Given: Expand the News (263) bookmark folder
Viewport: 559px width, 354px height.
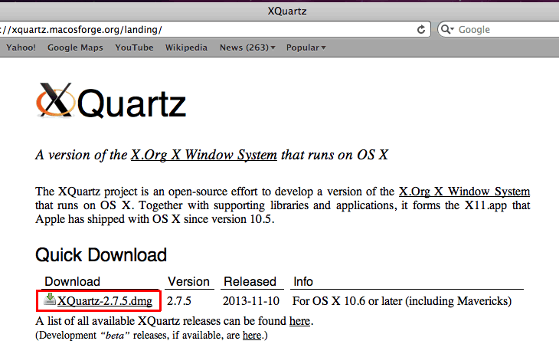Looking at the screenshot, I should pos(247,48).
